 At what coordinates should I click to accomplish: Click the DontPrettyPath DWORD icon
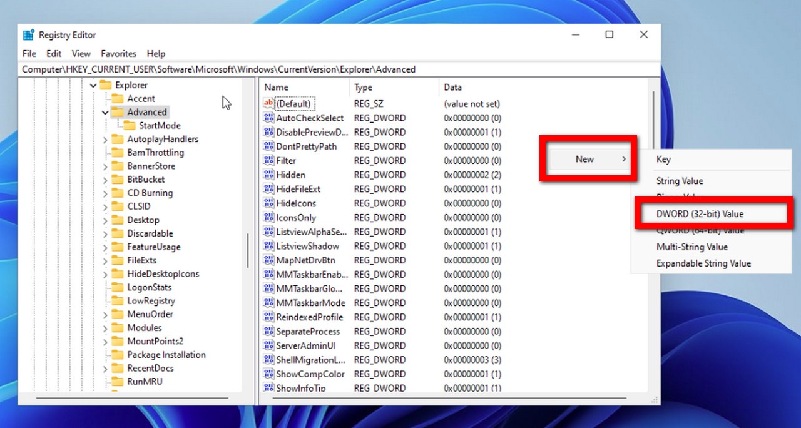click(269, 146)
